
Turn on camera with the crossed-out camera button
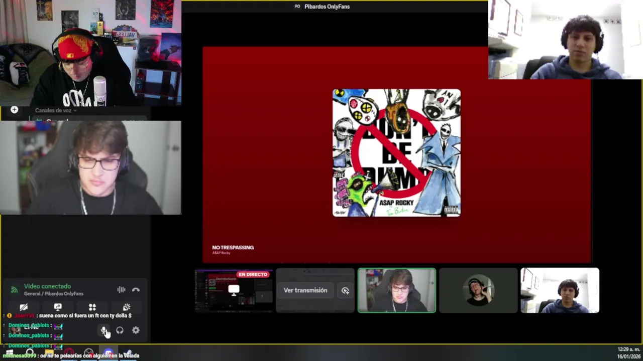tap(24, 307)
